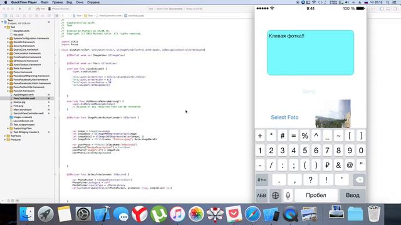Open the input language flag menu

tap(366, 2)
